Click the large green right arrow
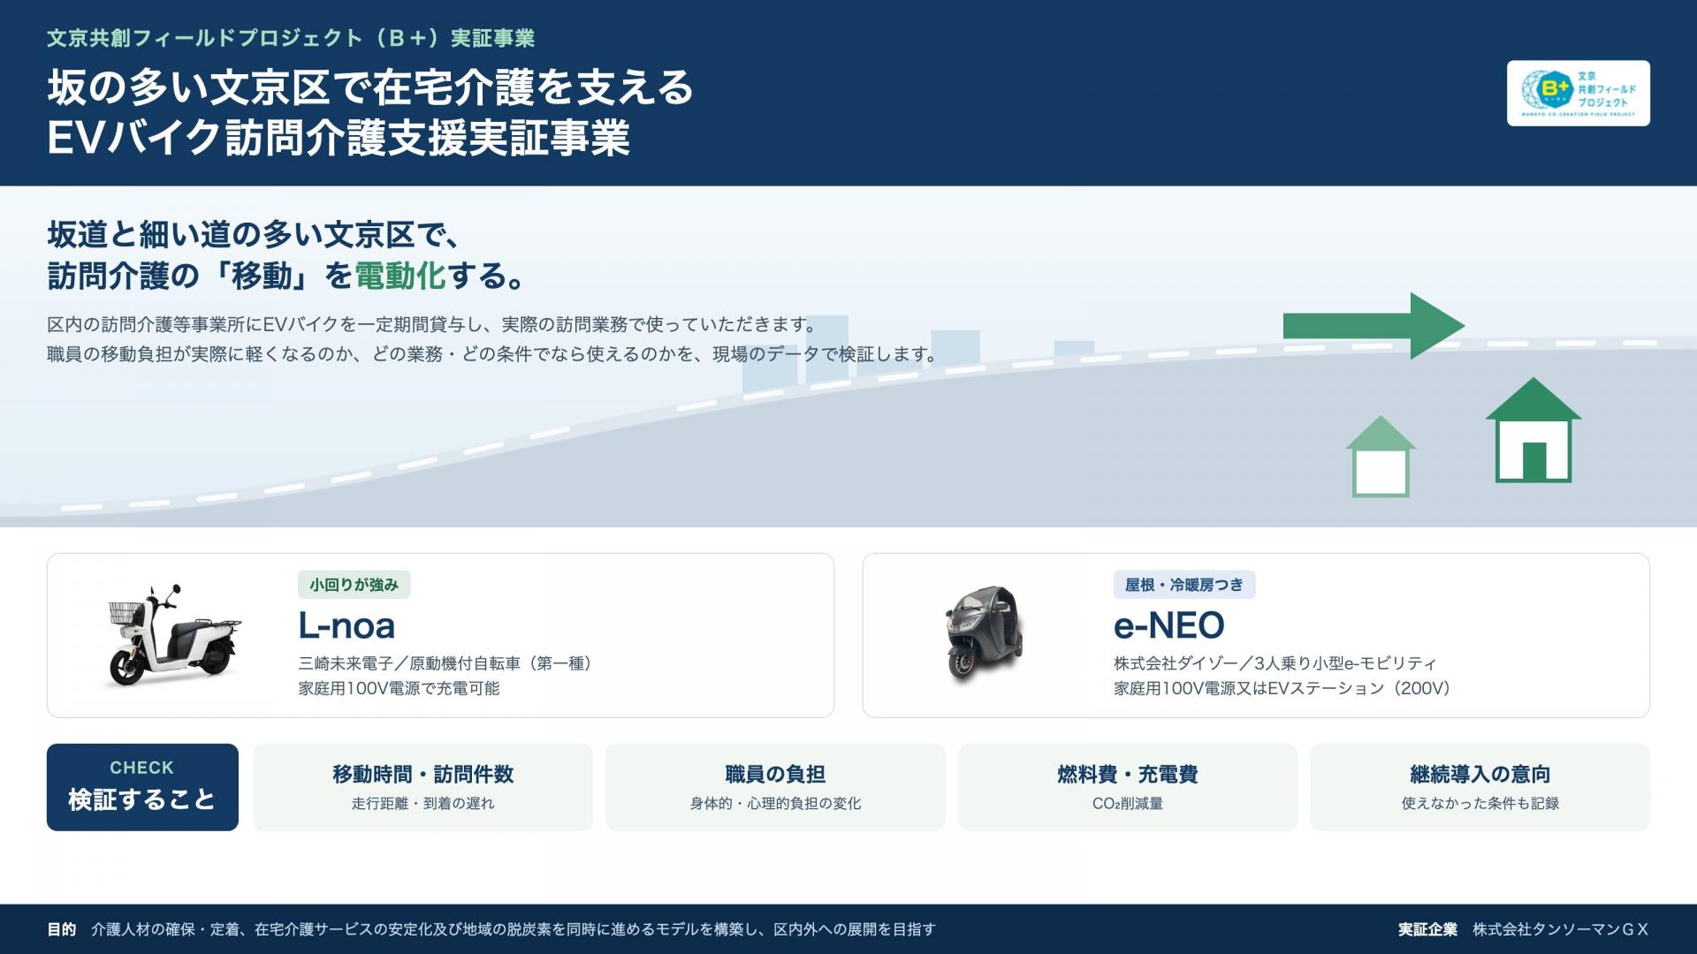 pyautogui.click(x=1374, y=325)
